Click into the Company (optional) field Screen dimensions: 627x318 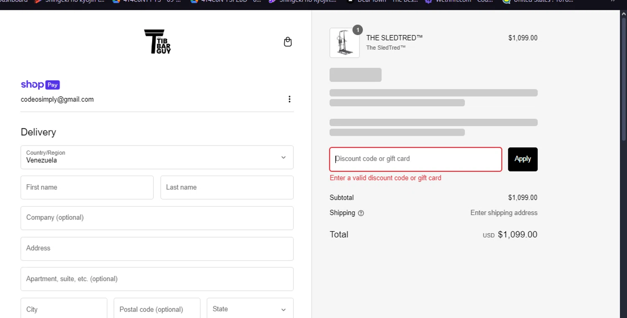tap(157, 218)
